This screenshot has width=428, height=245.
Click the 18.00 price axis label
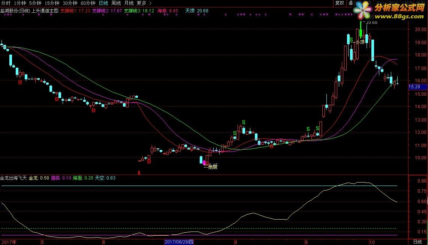(x=421, y=55)
